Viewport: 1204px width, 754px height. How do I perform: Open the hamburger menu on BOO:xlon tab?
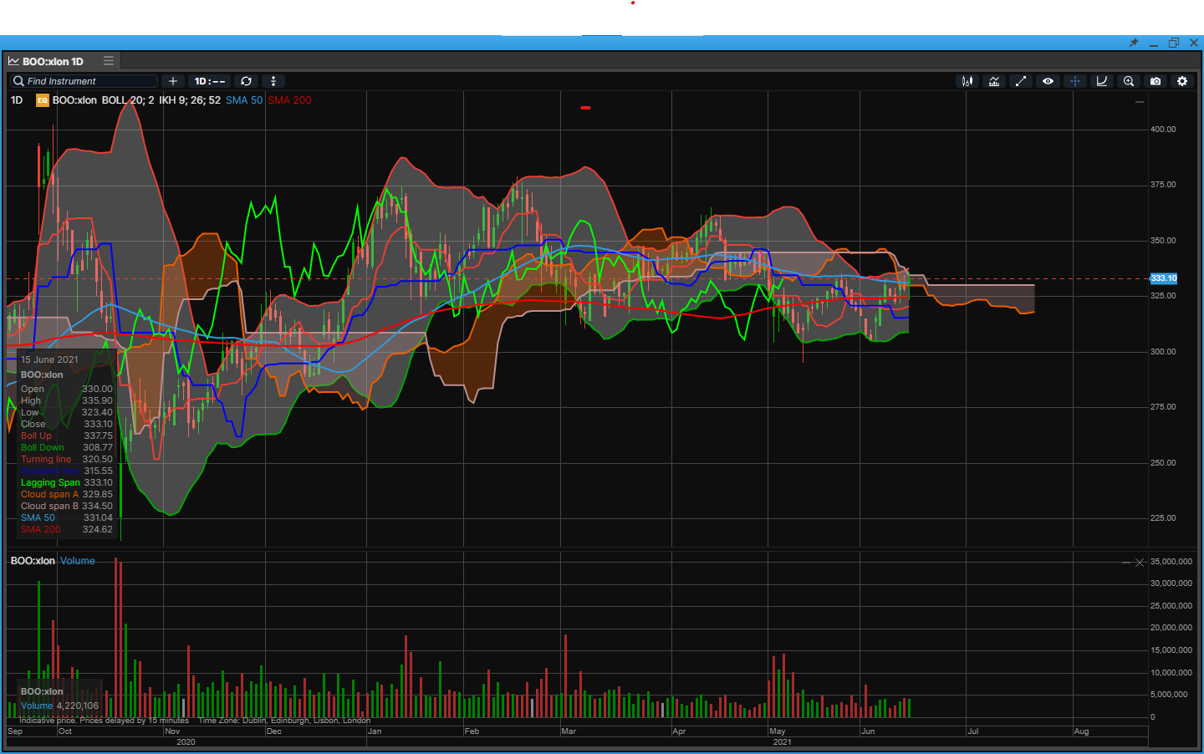pyautogui.click(x=109, y=61)
